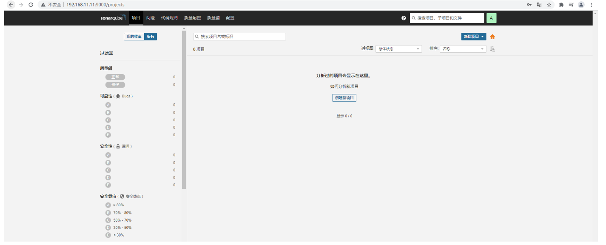Toggle sort order ascending/descending icon
Viewport: 606px width, 245px height.
(x=492, y=49)
